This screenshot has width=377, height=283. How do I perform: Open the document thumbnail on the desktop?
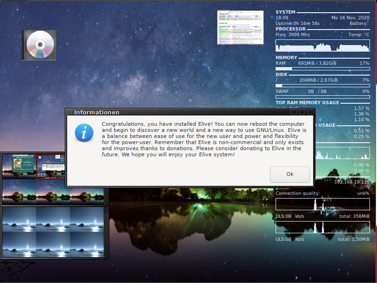click(240, 28)
